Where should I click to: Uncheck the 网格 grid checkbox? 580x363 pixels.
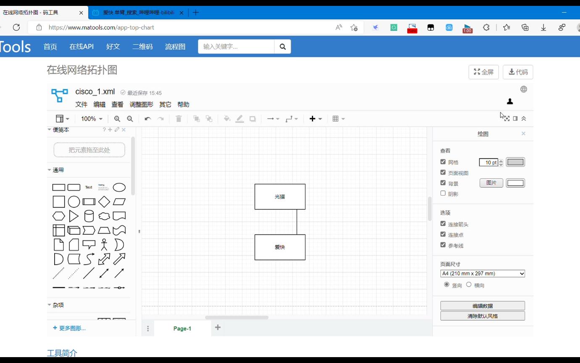pos(443,162)
